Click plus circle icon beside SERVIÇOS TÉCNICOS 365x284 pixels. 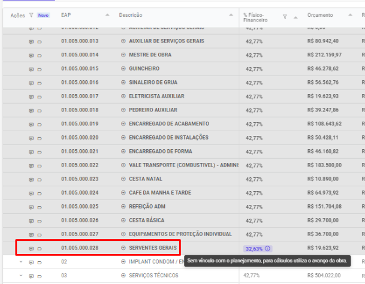123,276
